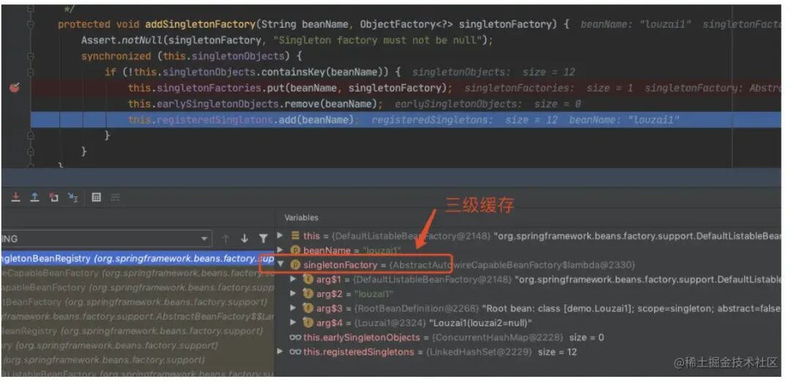
Task: Collapse the if containsKey block fold marker
Action: coord(31,72)
